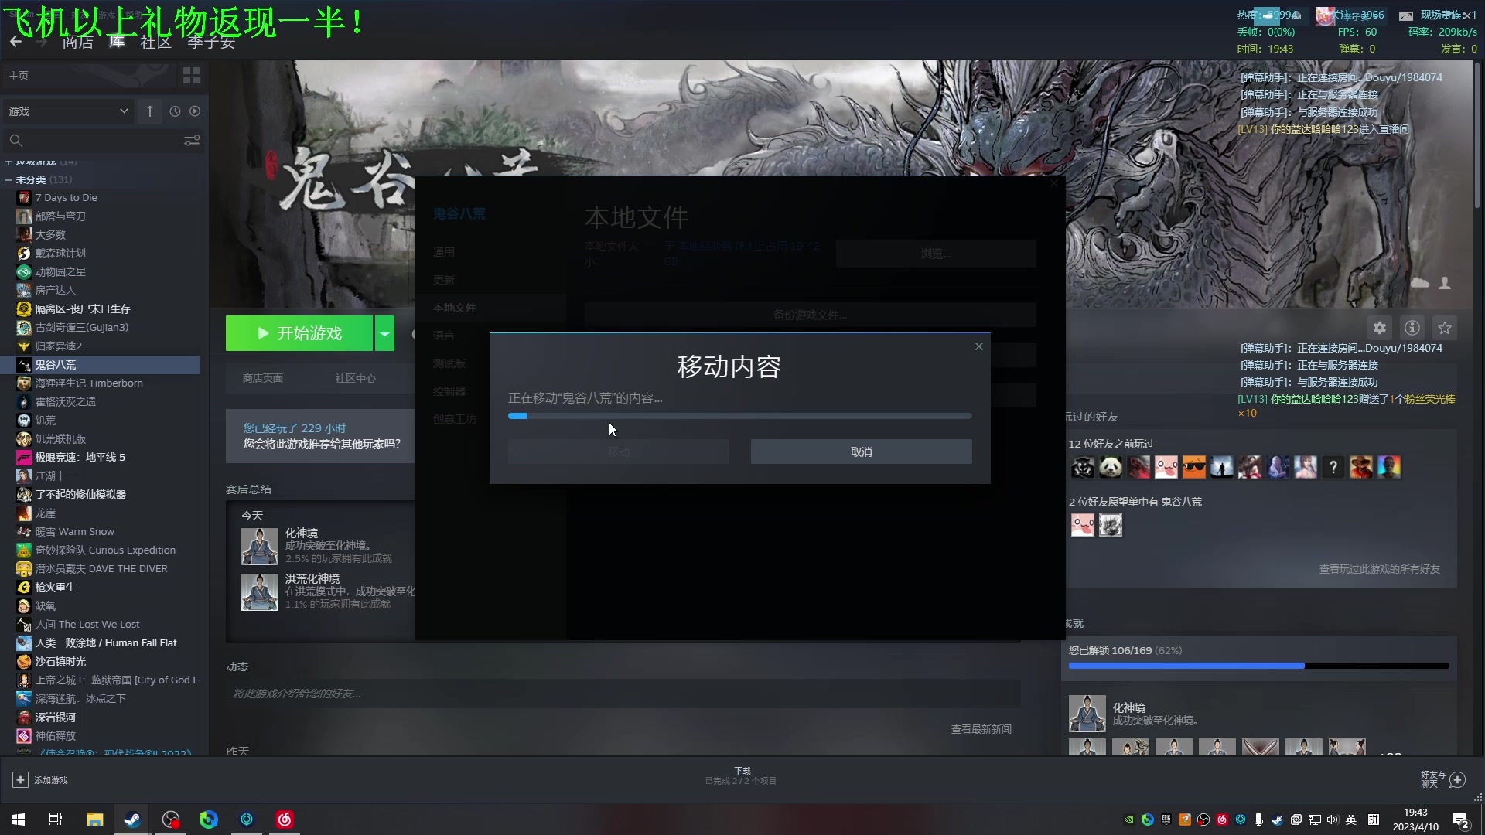Open the Community menu
This screenshot has height=835, width=1485.
pos(155,42)
